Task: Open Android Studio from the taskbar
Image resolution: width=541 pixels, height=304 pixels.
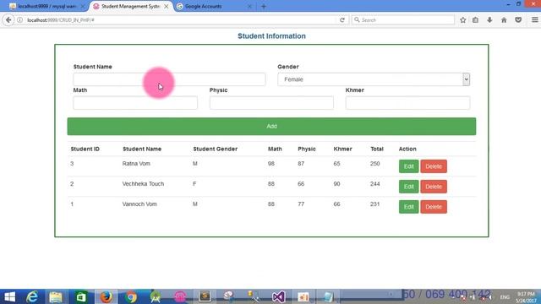Action: (x=156, y=296)
